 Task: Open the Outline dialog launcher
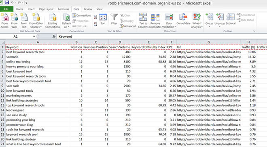pyautogui.click(x=254, y=31)
